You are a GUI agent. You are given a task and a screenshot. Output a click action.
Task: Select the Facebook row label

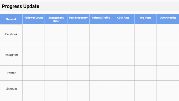tap(11, 34)
